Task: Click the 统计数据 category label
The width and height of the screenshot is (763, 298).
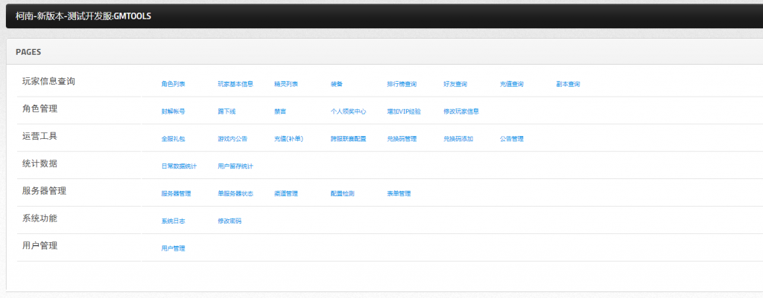Action: (x=40, y=163)
